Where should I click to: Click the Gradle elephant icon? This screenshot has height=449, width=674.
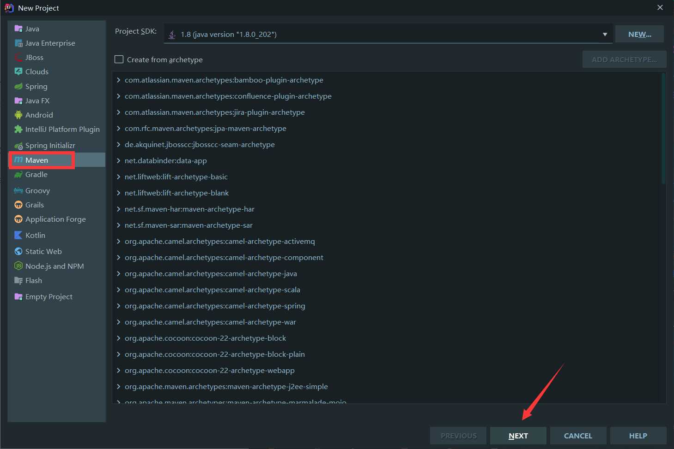click(x=18, y=174)
